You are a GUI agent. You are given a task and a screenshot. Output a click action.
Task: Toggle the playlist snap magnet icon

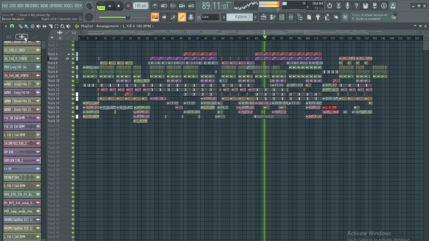[12, 26]
